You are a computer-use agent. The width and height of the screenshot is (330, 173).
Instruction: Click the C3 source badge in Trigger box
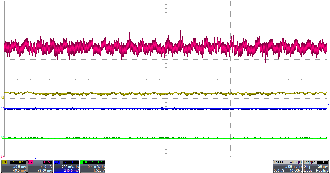[320, 162]
